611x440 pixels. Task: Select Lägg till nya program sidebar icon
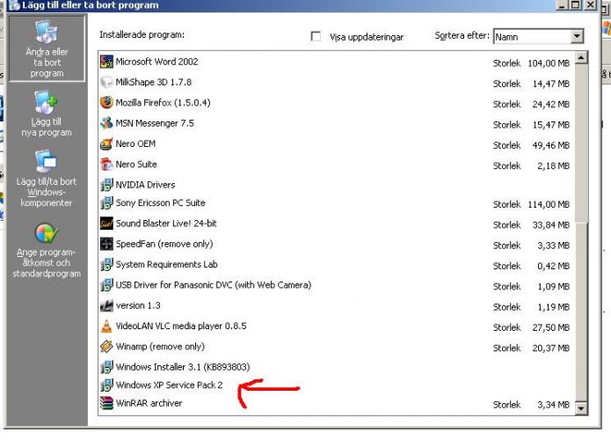pos(47,103)
